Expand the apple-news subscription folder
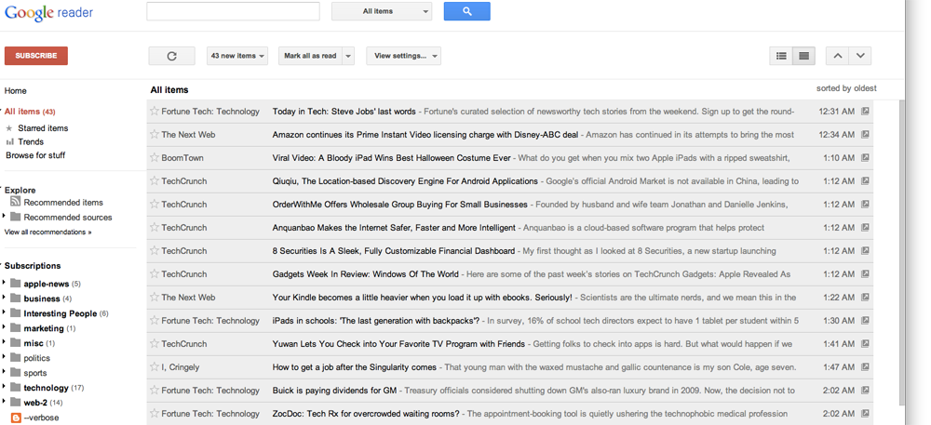The image size is (931, 425). (x=4, y=283)
